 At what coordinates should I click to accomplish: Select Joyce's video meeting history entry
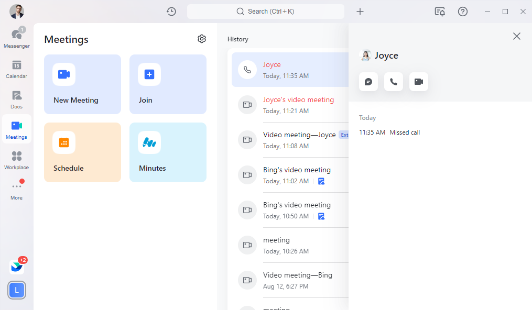coord(298,105)
